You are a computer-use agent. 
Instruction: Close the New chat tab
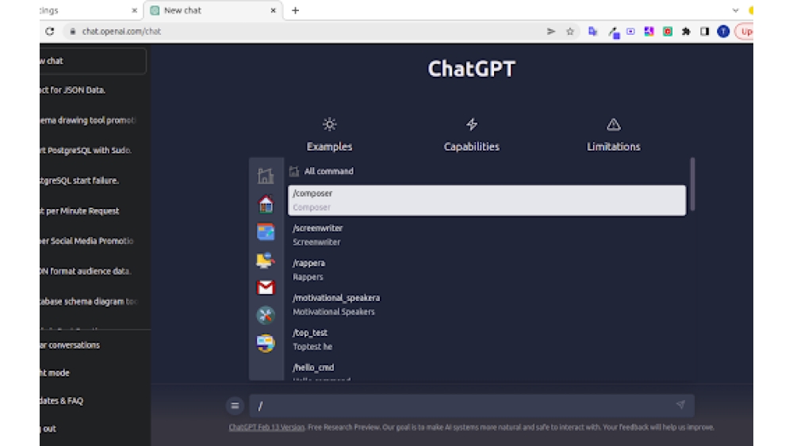[x=273, y=10]
